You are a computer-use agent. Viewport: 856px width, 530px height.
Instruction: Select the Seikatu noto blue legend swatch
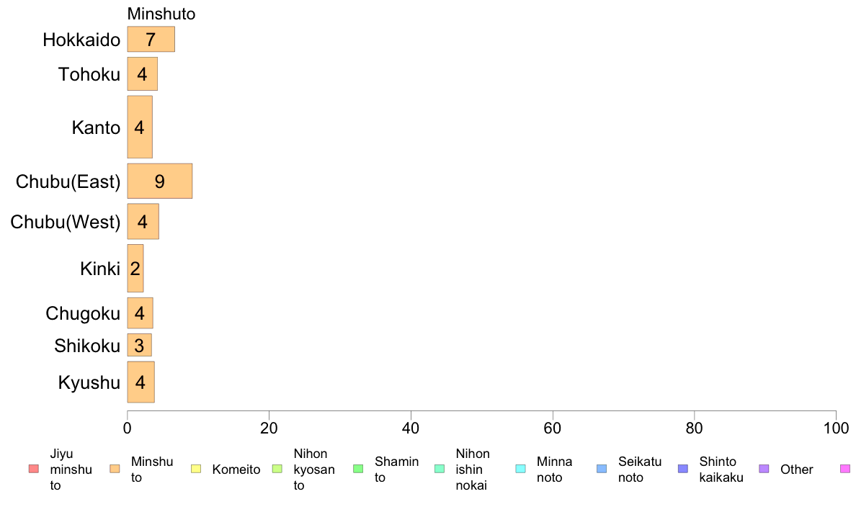tap(602, 469)
